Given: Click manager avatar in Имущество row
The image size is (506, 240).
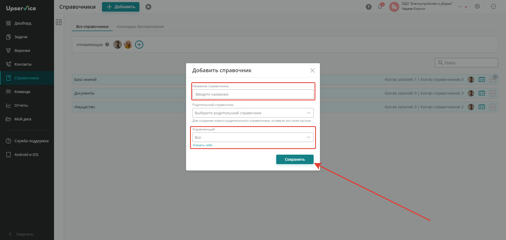Looking at the screenshot, I should pos(471,107).
